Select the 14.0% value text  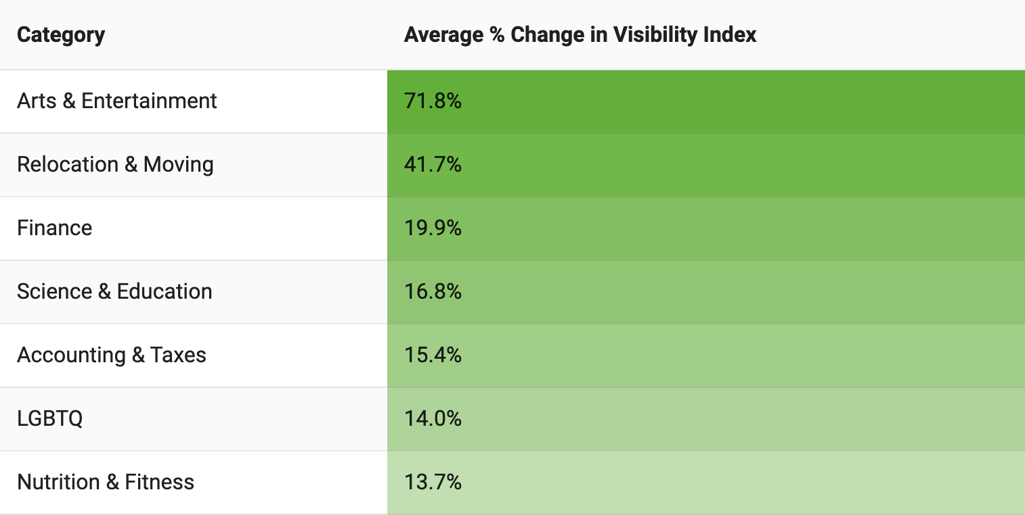click(433, 419)
